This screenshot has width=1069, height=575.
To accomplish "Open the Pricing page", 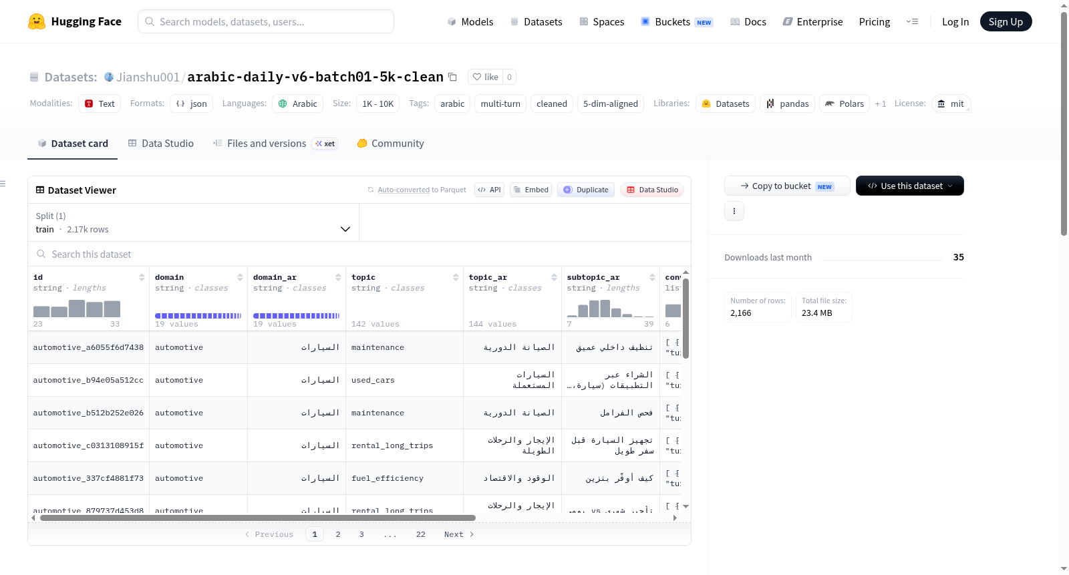I will (x=875, y=21).
